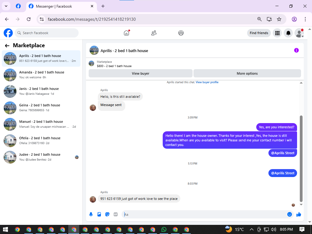312x234 pixels.
Task: Click the chat scroll up arrow
Action: click(x=301, y=83)
